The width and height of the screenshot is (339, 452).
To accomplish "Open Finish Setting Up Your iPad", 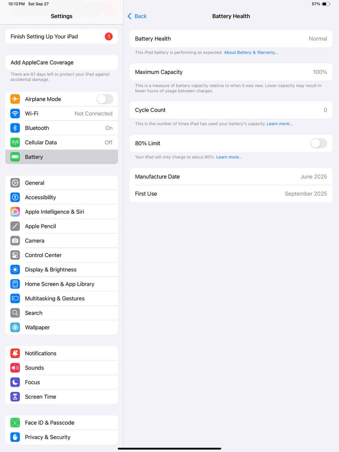I will pos(62,36).
